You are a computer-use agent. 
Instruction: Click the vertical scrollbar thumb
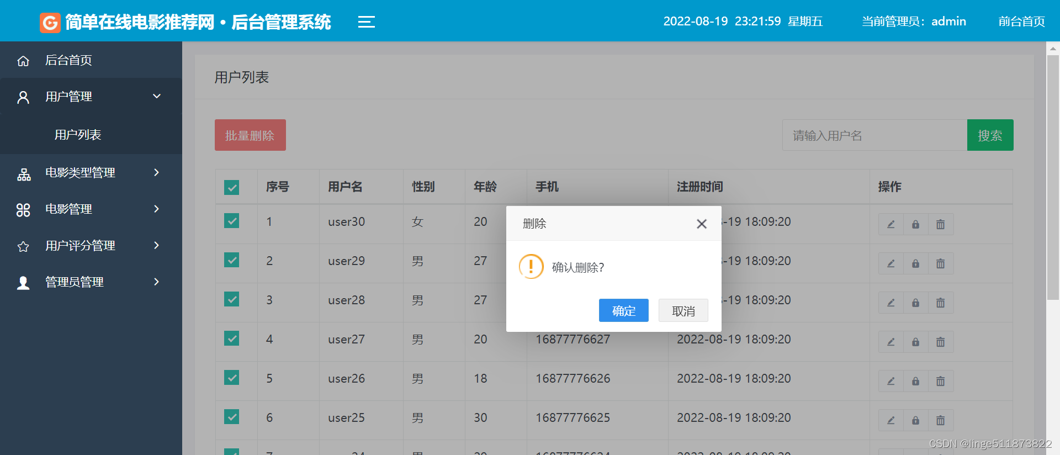(x=1053, y=178)
